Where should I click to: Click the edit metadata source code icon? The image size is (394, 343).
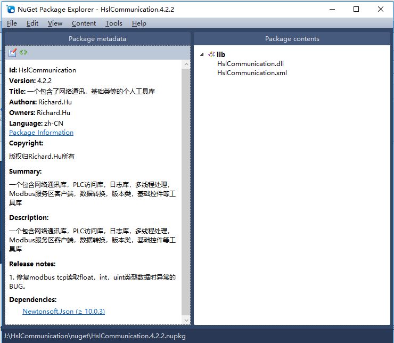(x=23, y=52)
